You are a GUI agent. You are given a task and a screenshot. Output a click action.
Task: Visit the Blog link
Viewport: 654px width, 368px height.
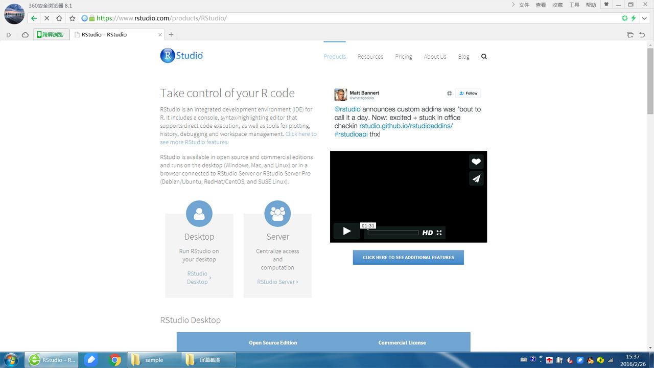(x=463, y=57)
